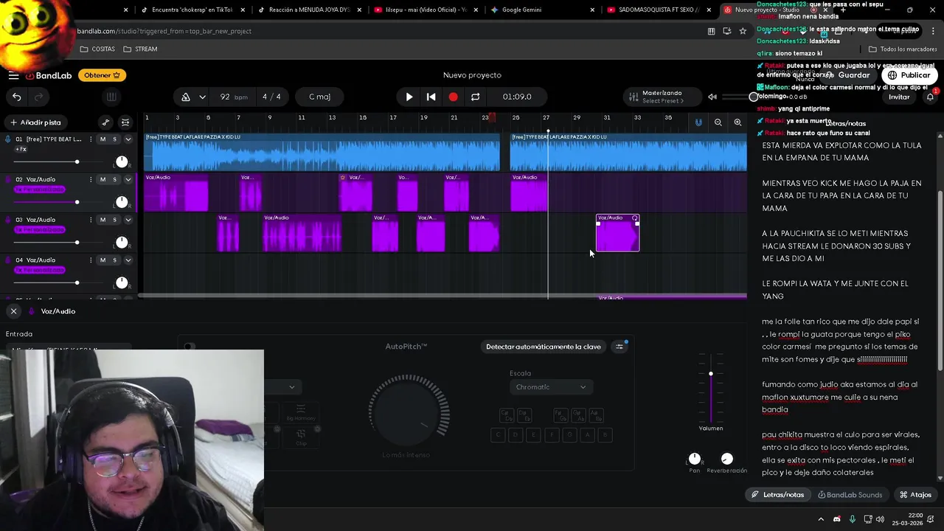This screenshot has height=531, width=944.
Task: Undo the last action
Action: (x=16, y=97)
